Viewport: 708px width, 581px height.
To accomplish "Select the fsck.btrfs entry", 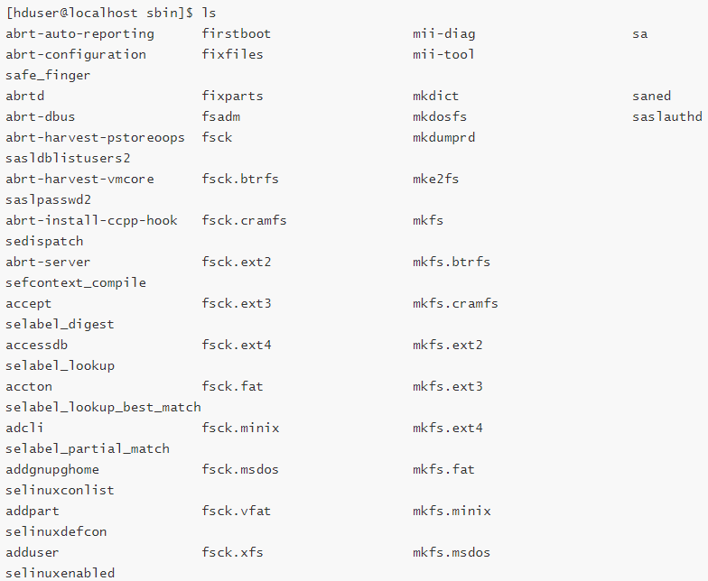I will [x=240, y=179].
